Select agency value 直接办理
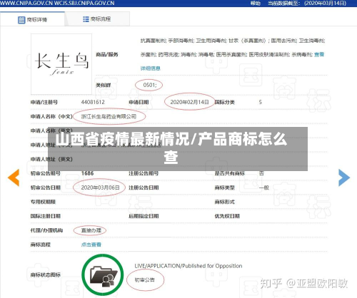 tap(91, 230)
